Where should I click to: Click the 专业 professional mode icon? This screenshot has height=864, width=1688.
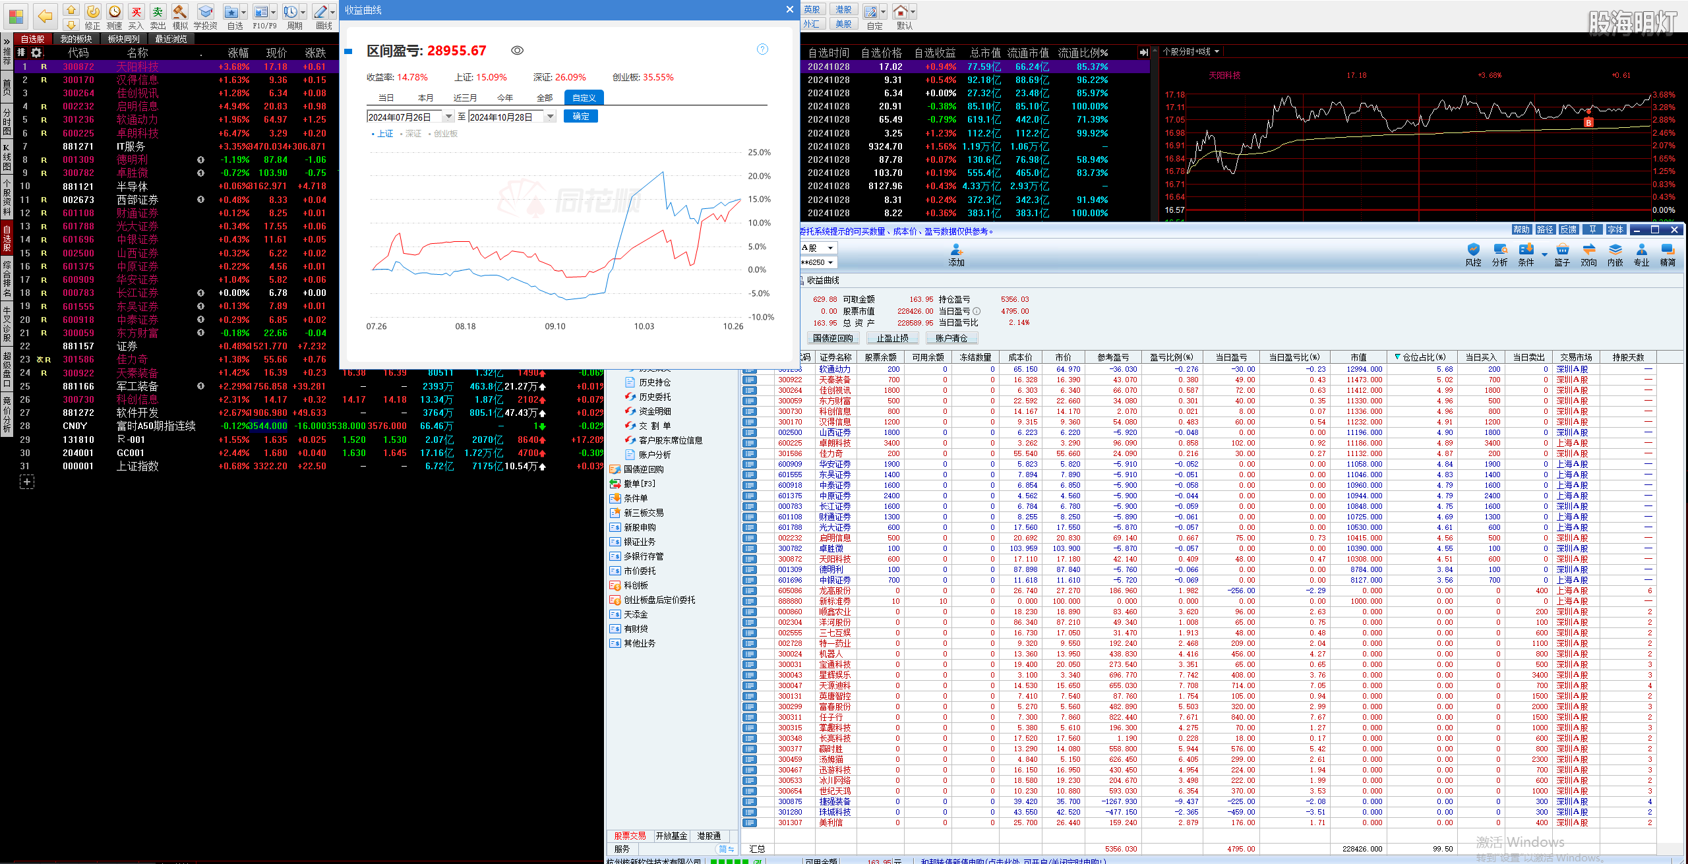(1642, 249)
